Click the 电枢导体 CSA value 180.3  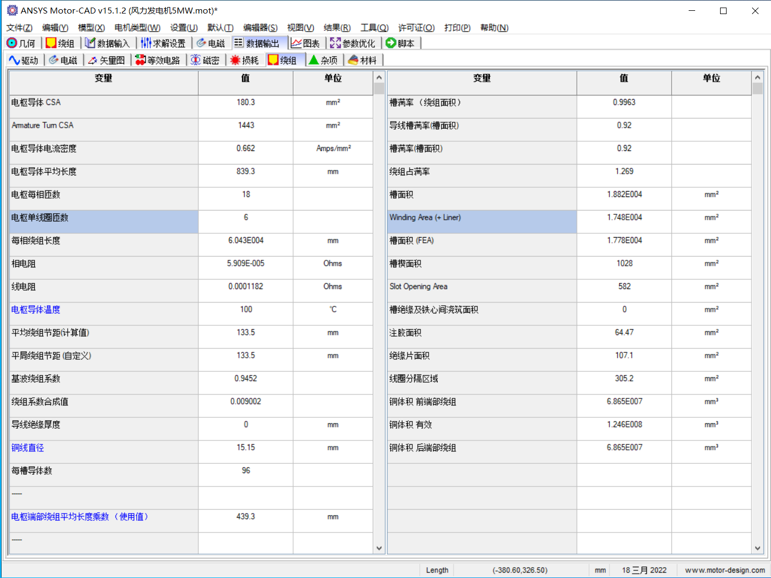pos(246,102)
